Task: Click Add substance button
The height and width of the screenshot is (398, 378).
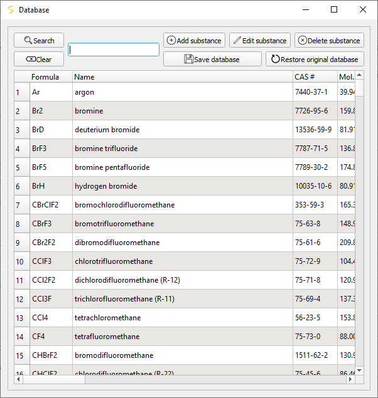Action: 194,40
